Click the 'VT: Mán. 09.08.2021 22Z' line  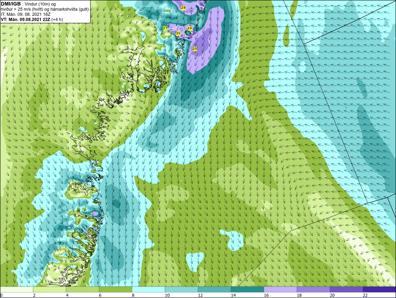(25, 19)
